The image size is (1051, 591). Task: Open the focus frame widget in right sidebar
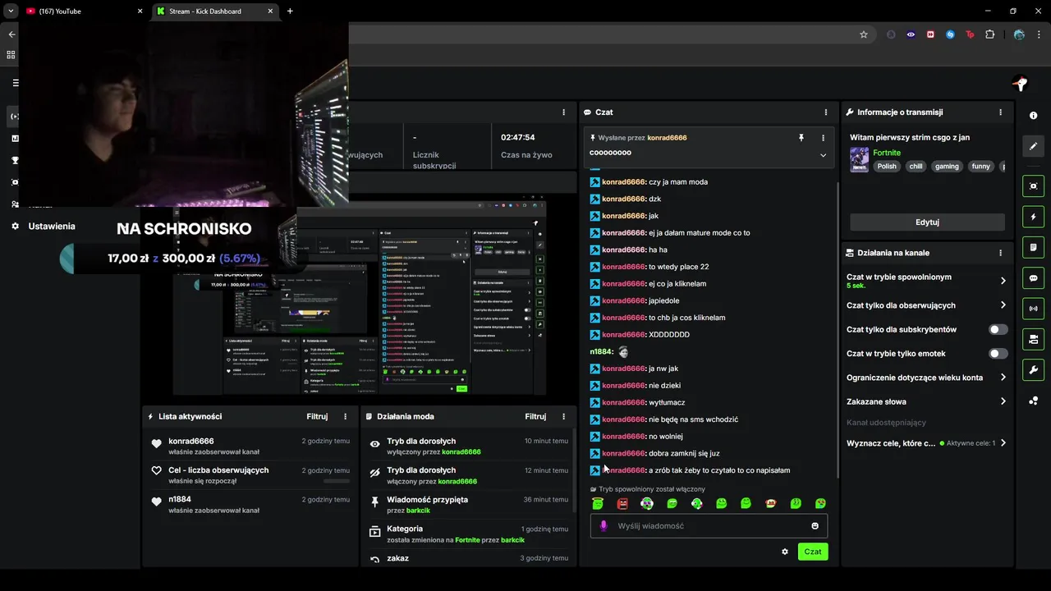coord(1033,186)
